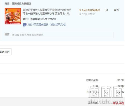The width and height of the screenshot is (125, 106).
Task: Click the 颜色 option text line
Action: click(40, 19)
